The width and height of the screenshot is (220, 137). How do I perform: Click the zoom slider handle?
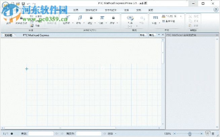tap(190, 134)
